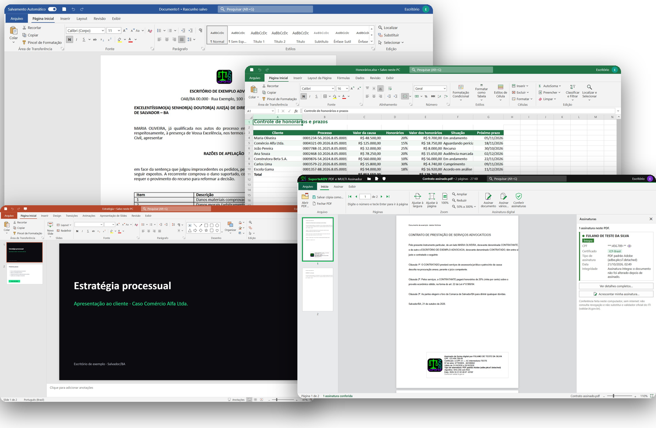Click Salvar cópia como in PDF signer
656x428 pixels.
pyautogui.click(x=328, y=197)
